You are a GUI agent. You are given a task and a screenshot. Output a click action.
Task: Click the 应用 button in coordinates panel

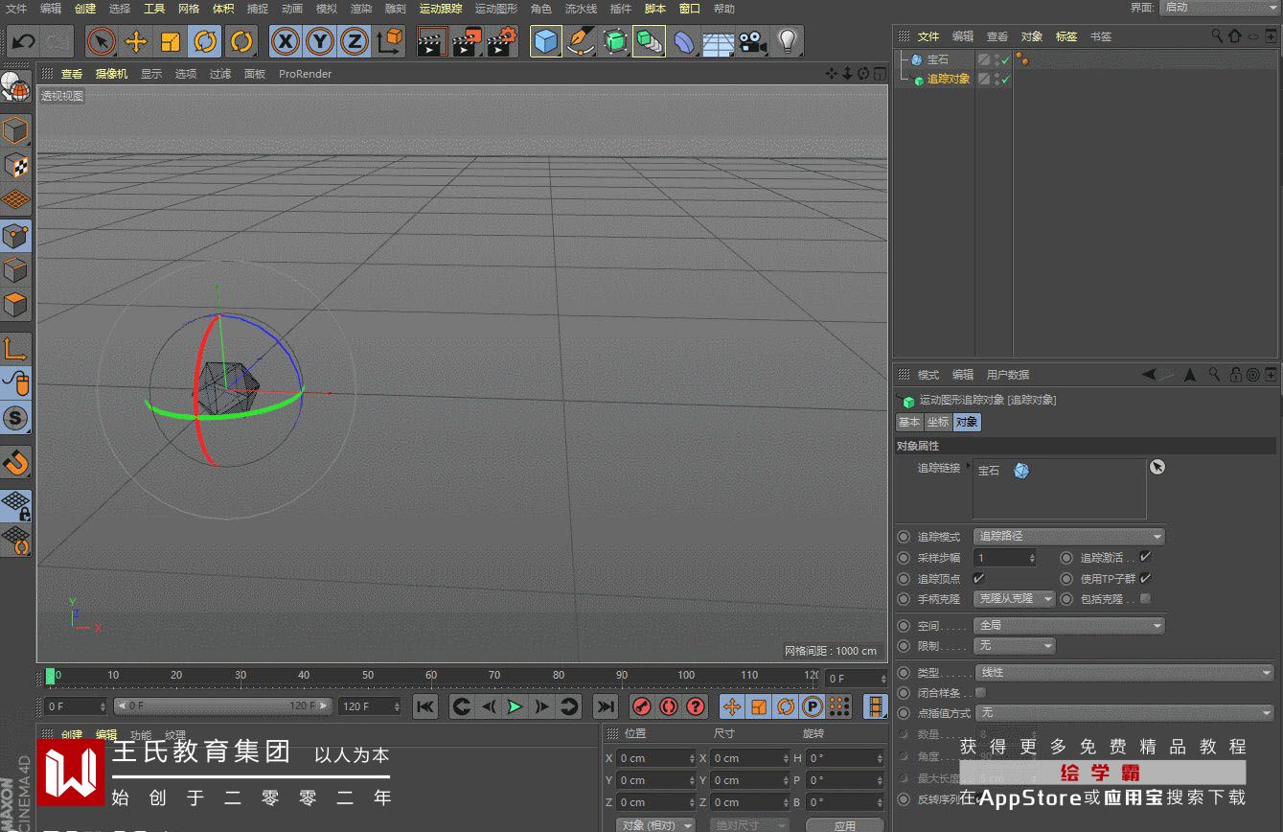844,825
